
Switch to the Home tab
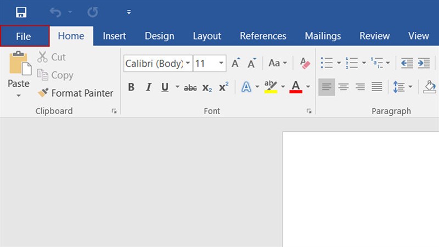pyautogui.click(x=71, y=36)
